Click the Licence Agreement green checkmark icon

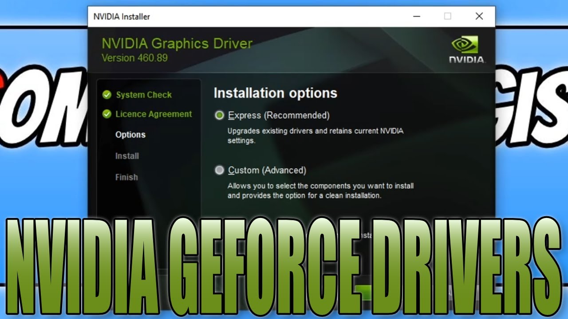click(x=106, y=114)
